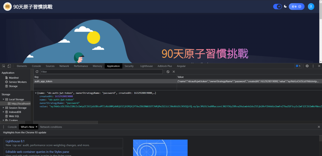Open the drawer more options icon

3,127
